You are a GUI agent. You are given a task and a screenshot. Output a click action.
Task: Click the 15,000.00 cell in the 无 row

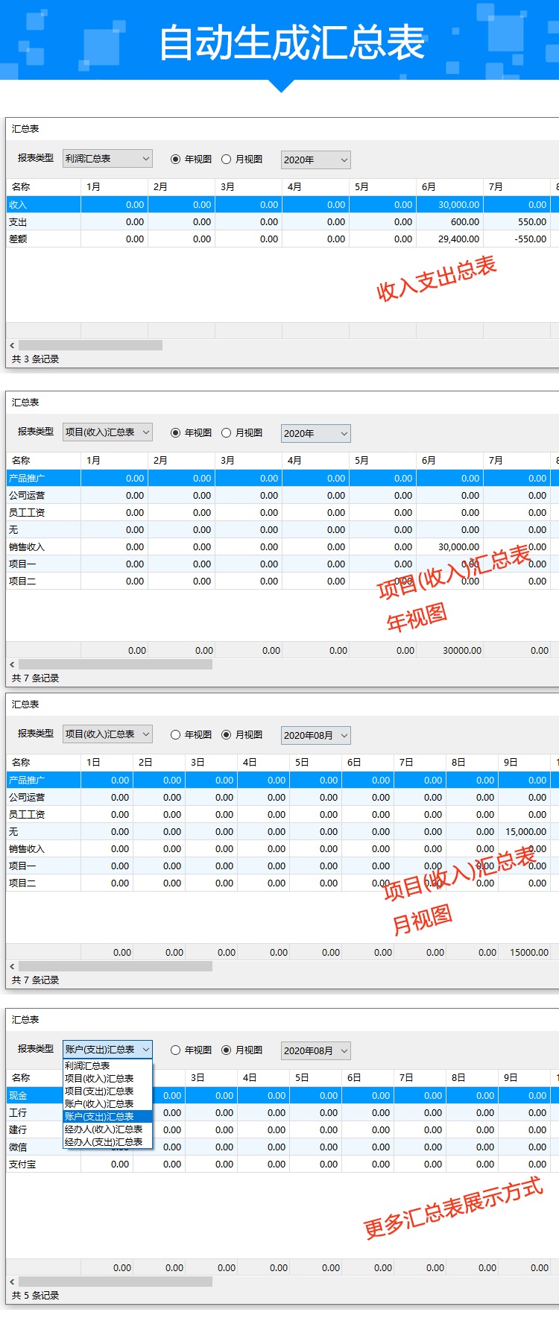(524, 831)
